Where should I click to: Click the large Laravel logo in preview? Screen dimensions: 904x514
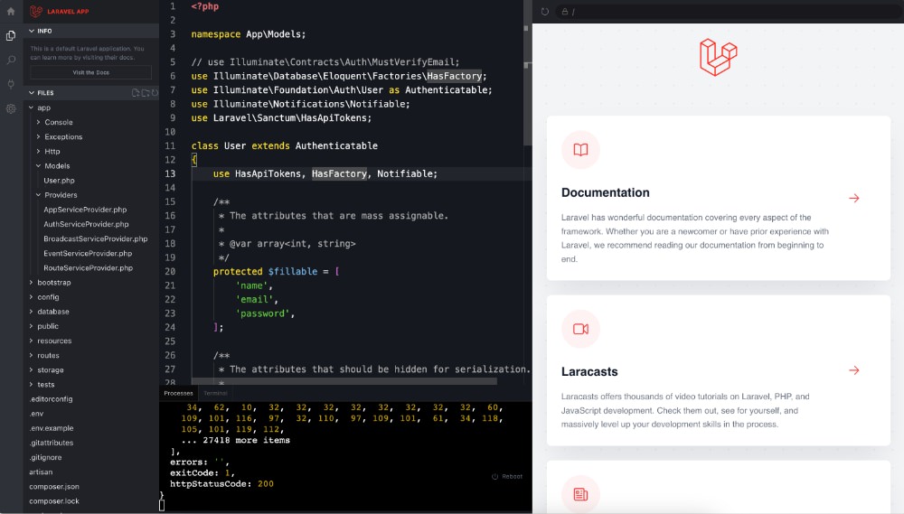tap(718, 57)
